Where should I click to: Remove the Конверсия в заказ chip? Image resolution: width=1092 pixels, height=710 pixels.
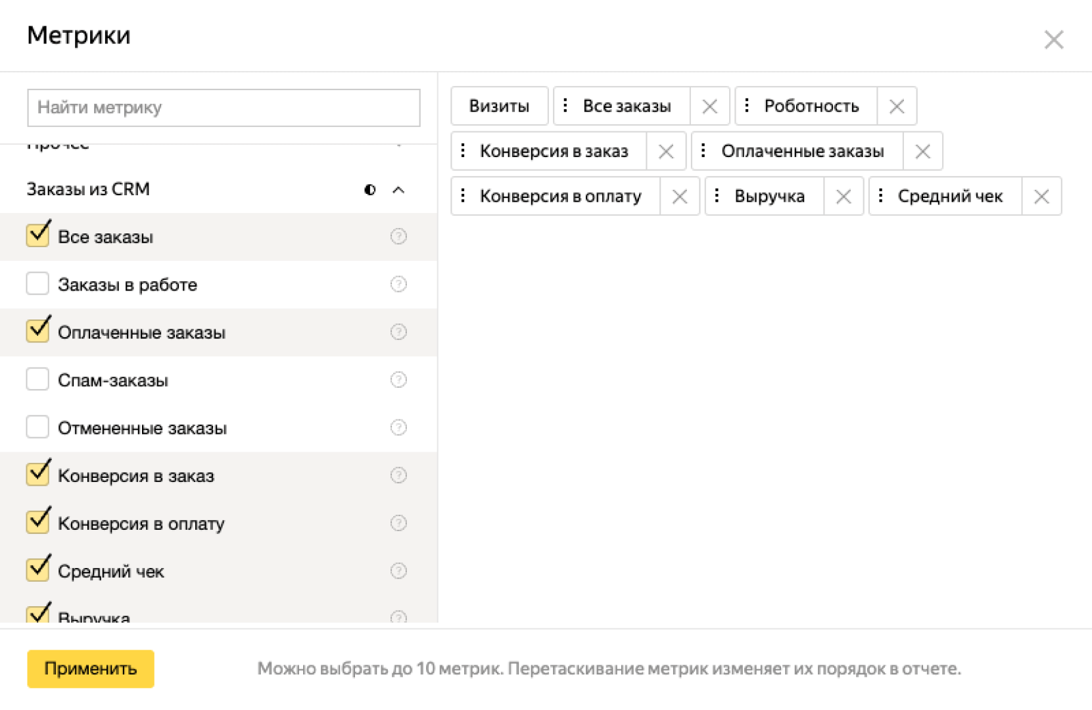tap(665, 152)
